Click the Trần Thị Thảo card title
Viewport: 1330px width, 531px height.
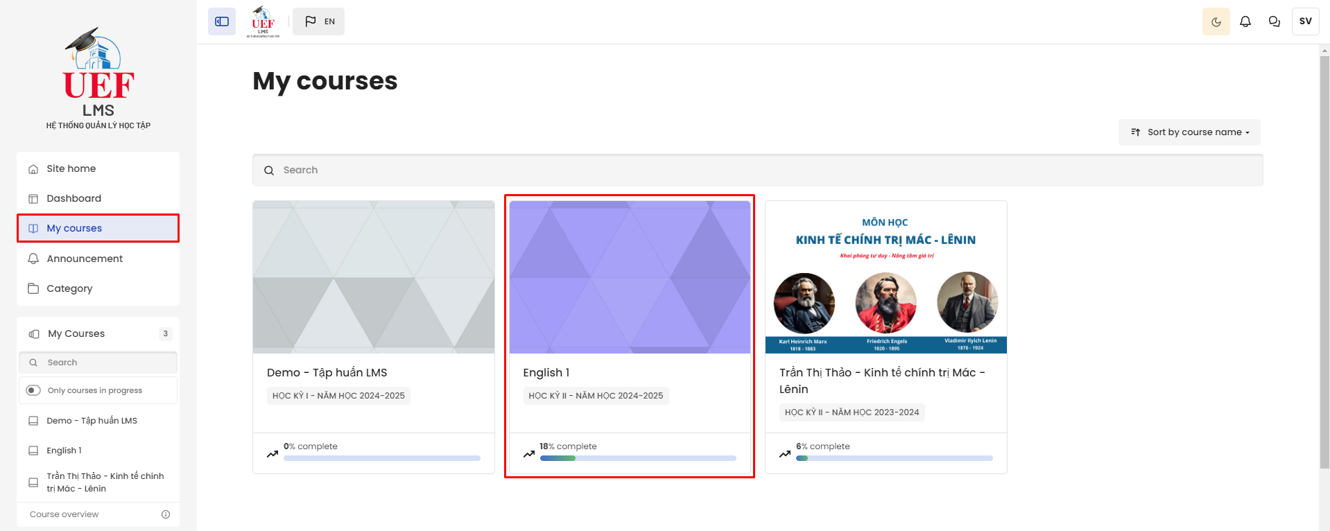pyautogui.click(x=882, y=381)
